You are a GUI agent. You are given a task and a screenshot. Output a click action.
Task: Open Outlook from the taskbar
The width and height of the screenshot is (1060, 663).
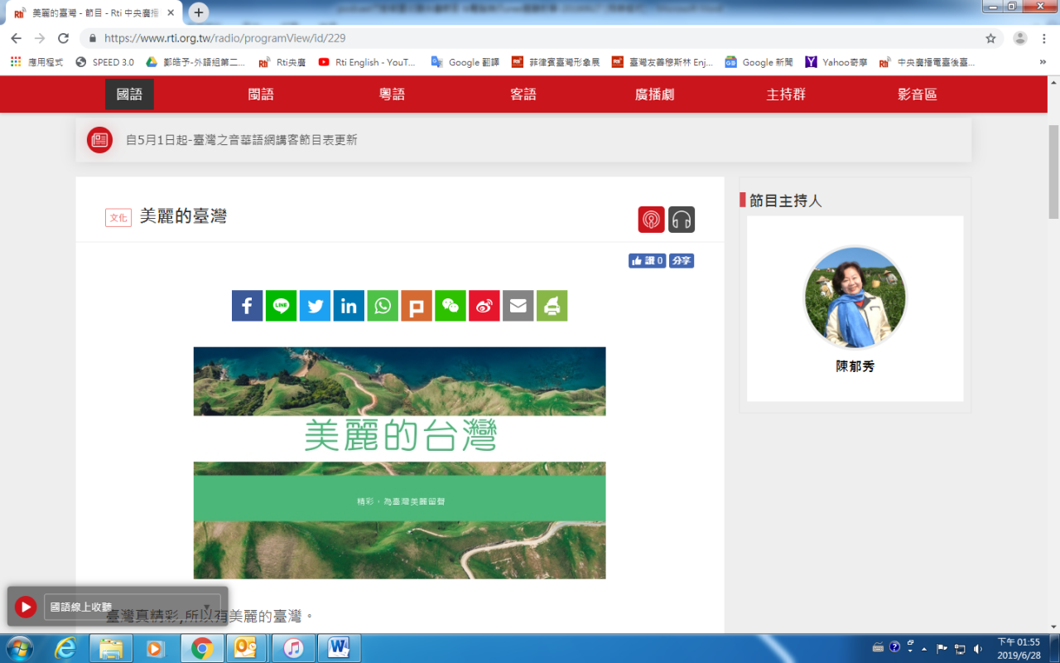click(x=246, y=648)
